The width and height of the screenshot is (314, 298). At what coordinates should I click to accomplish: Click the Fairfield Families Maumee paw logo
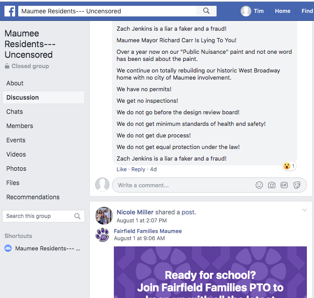pyautogui.click(x=102, y=235)
